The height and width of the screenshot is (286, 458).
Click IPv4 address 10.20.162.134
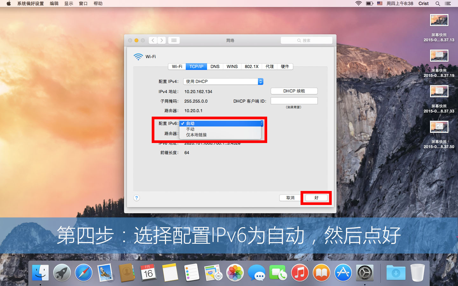coord(198,92)
